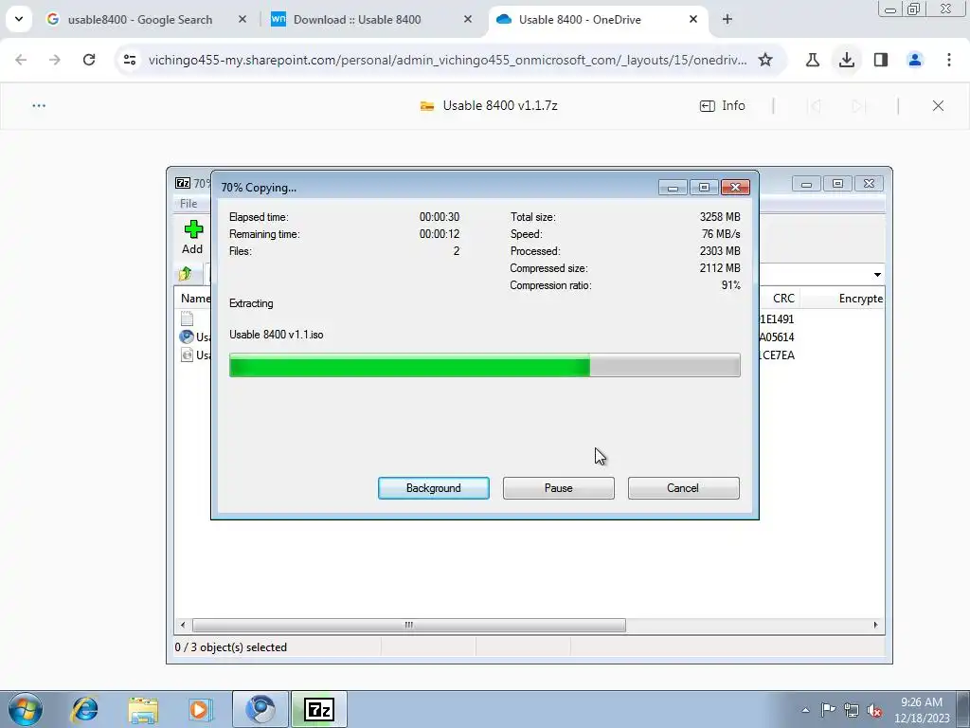Image resolution: width=970 pixels, height=728 pixels.
Task: Open Windows Explorer from taskbar
Action: point(143,709)
